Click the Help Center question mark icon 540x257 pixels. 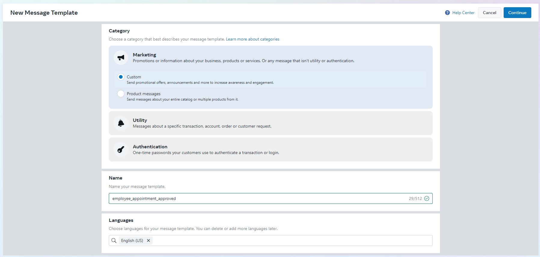447,13
